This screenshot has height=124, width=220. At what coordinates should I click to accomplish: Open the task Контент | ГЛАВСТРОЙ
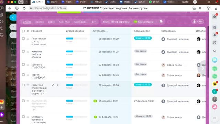(38, 66)
